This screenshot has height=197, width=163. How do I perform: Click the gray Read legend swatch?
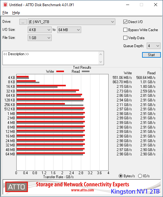coord(85,71)
